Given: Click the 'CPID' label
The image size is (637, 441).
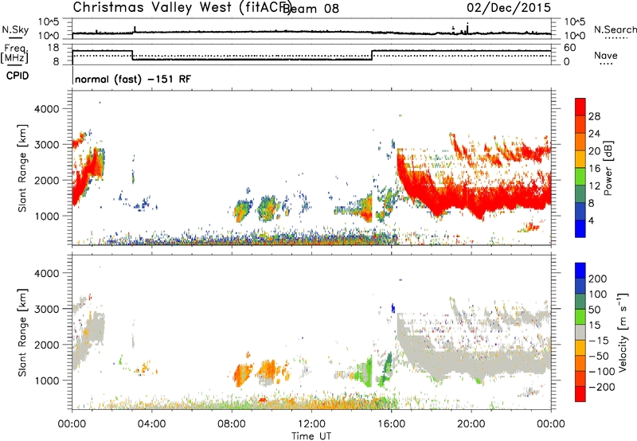Looking at the screenshot, I should (x=18, y=76).
